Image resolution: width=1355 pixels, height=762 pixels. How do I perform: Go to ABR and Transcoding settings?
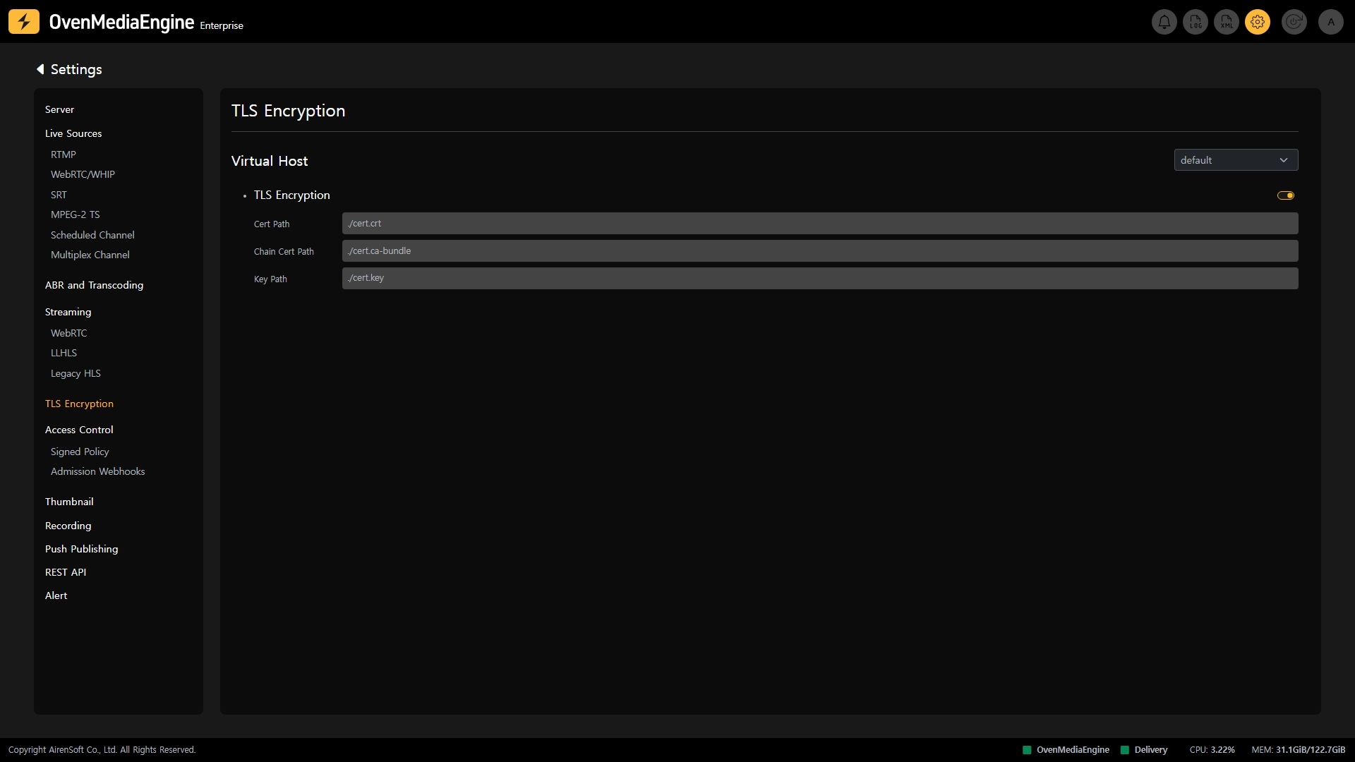(94, 285)
